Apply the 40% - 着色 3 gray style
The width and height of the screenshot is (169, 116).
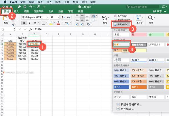pos(156,76)
